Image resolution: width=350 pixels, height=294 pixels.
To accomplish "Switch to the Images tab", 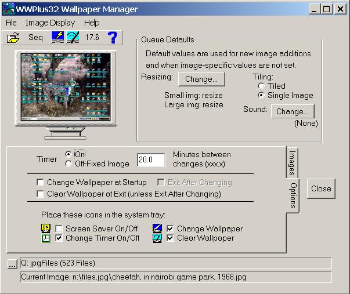I will [x=292, y=163].
